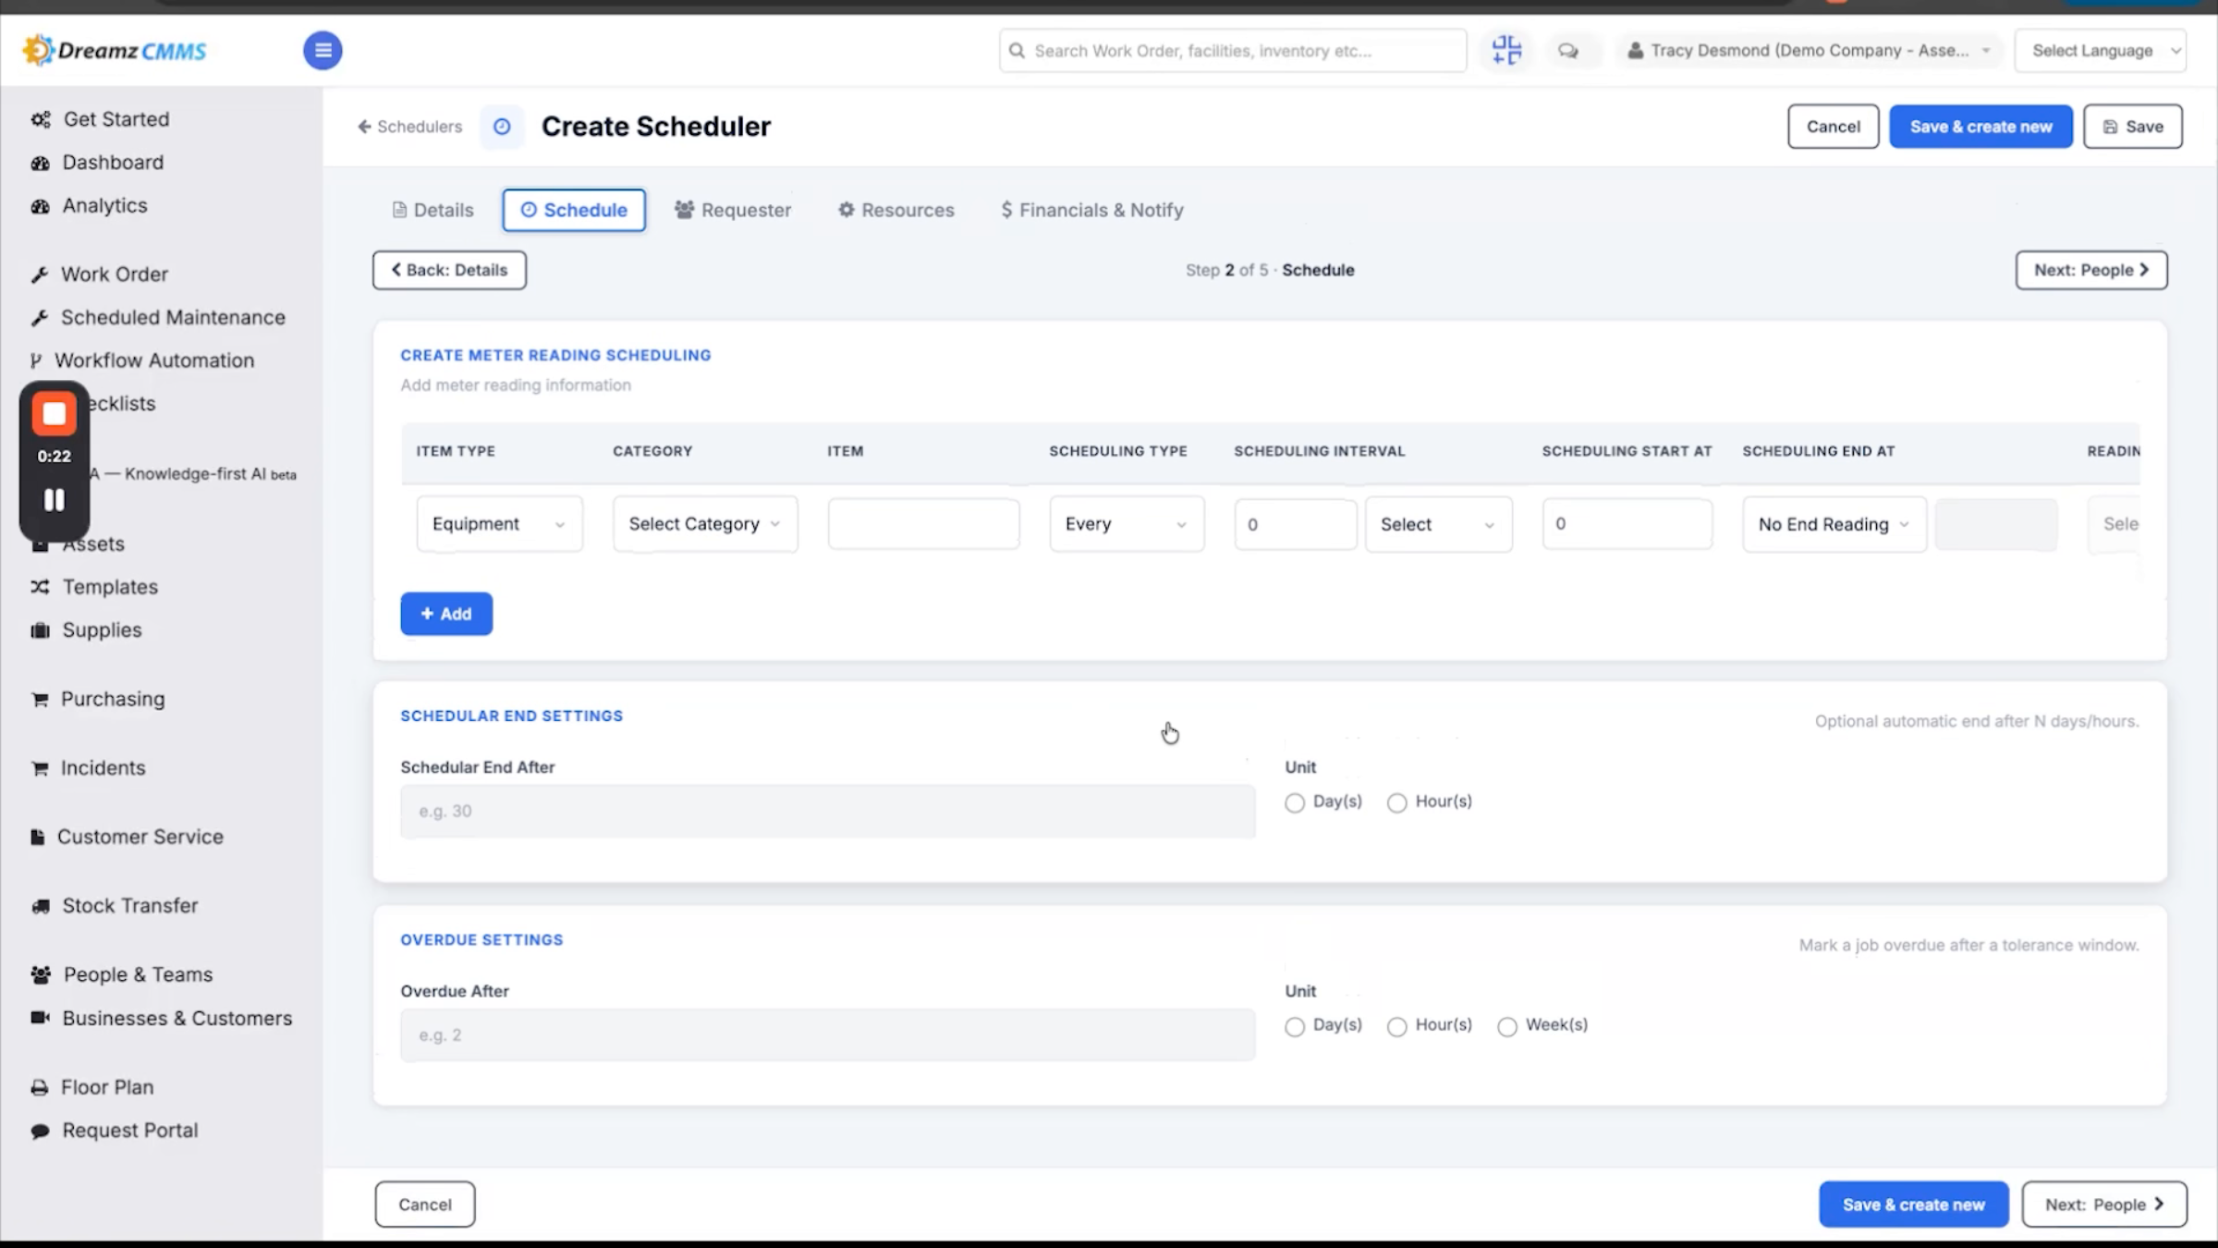Toggle the blue hamburger menu button
The height and width of the screenshot is (1248, 2218).
tap(323, 50)
